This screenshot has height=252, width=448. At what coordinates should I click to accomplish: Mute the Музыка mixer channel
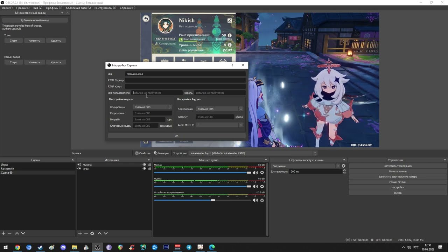coord(255,186)
